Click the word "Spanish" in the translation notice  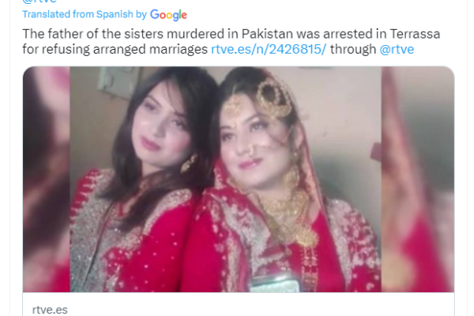115,14
